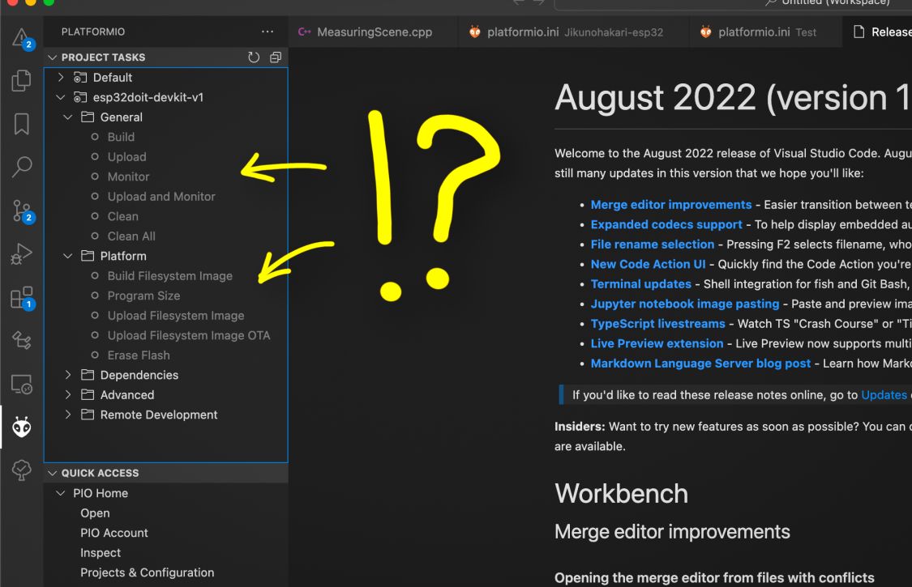Viewport: 912px width, 587px height.
Task: Open the Live Preview extension link
Action: (x=657, y=343)
